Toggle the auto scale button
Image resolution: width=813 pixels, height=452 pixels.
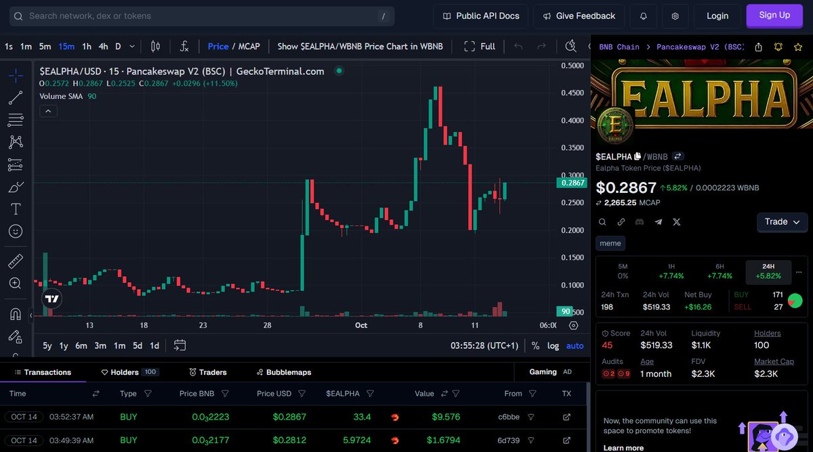click(575, 346)
